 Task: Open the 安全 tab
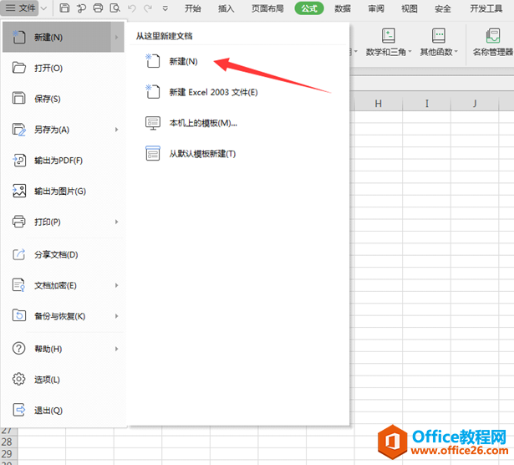(x=443, y=8)
